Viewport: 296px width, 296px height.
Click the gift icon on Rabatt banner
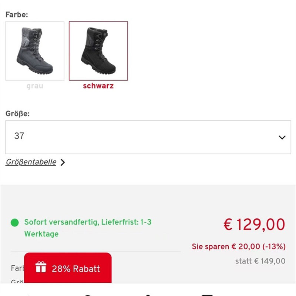[41, 268]
